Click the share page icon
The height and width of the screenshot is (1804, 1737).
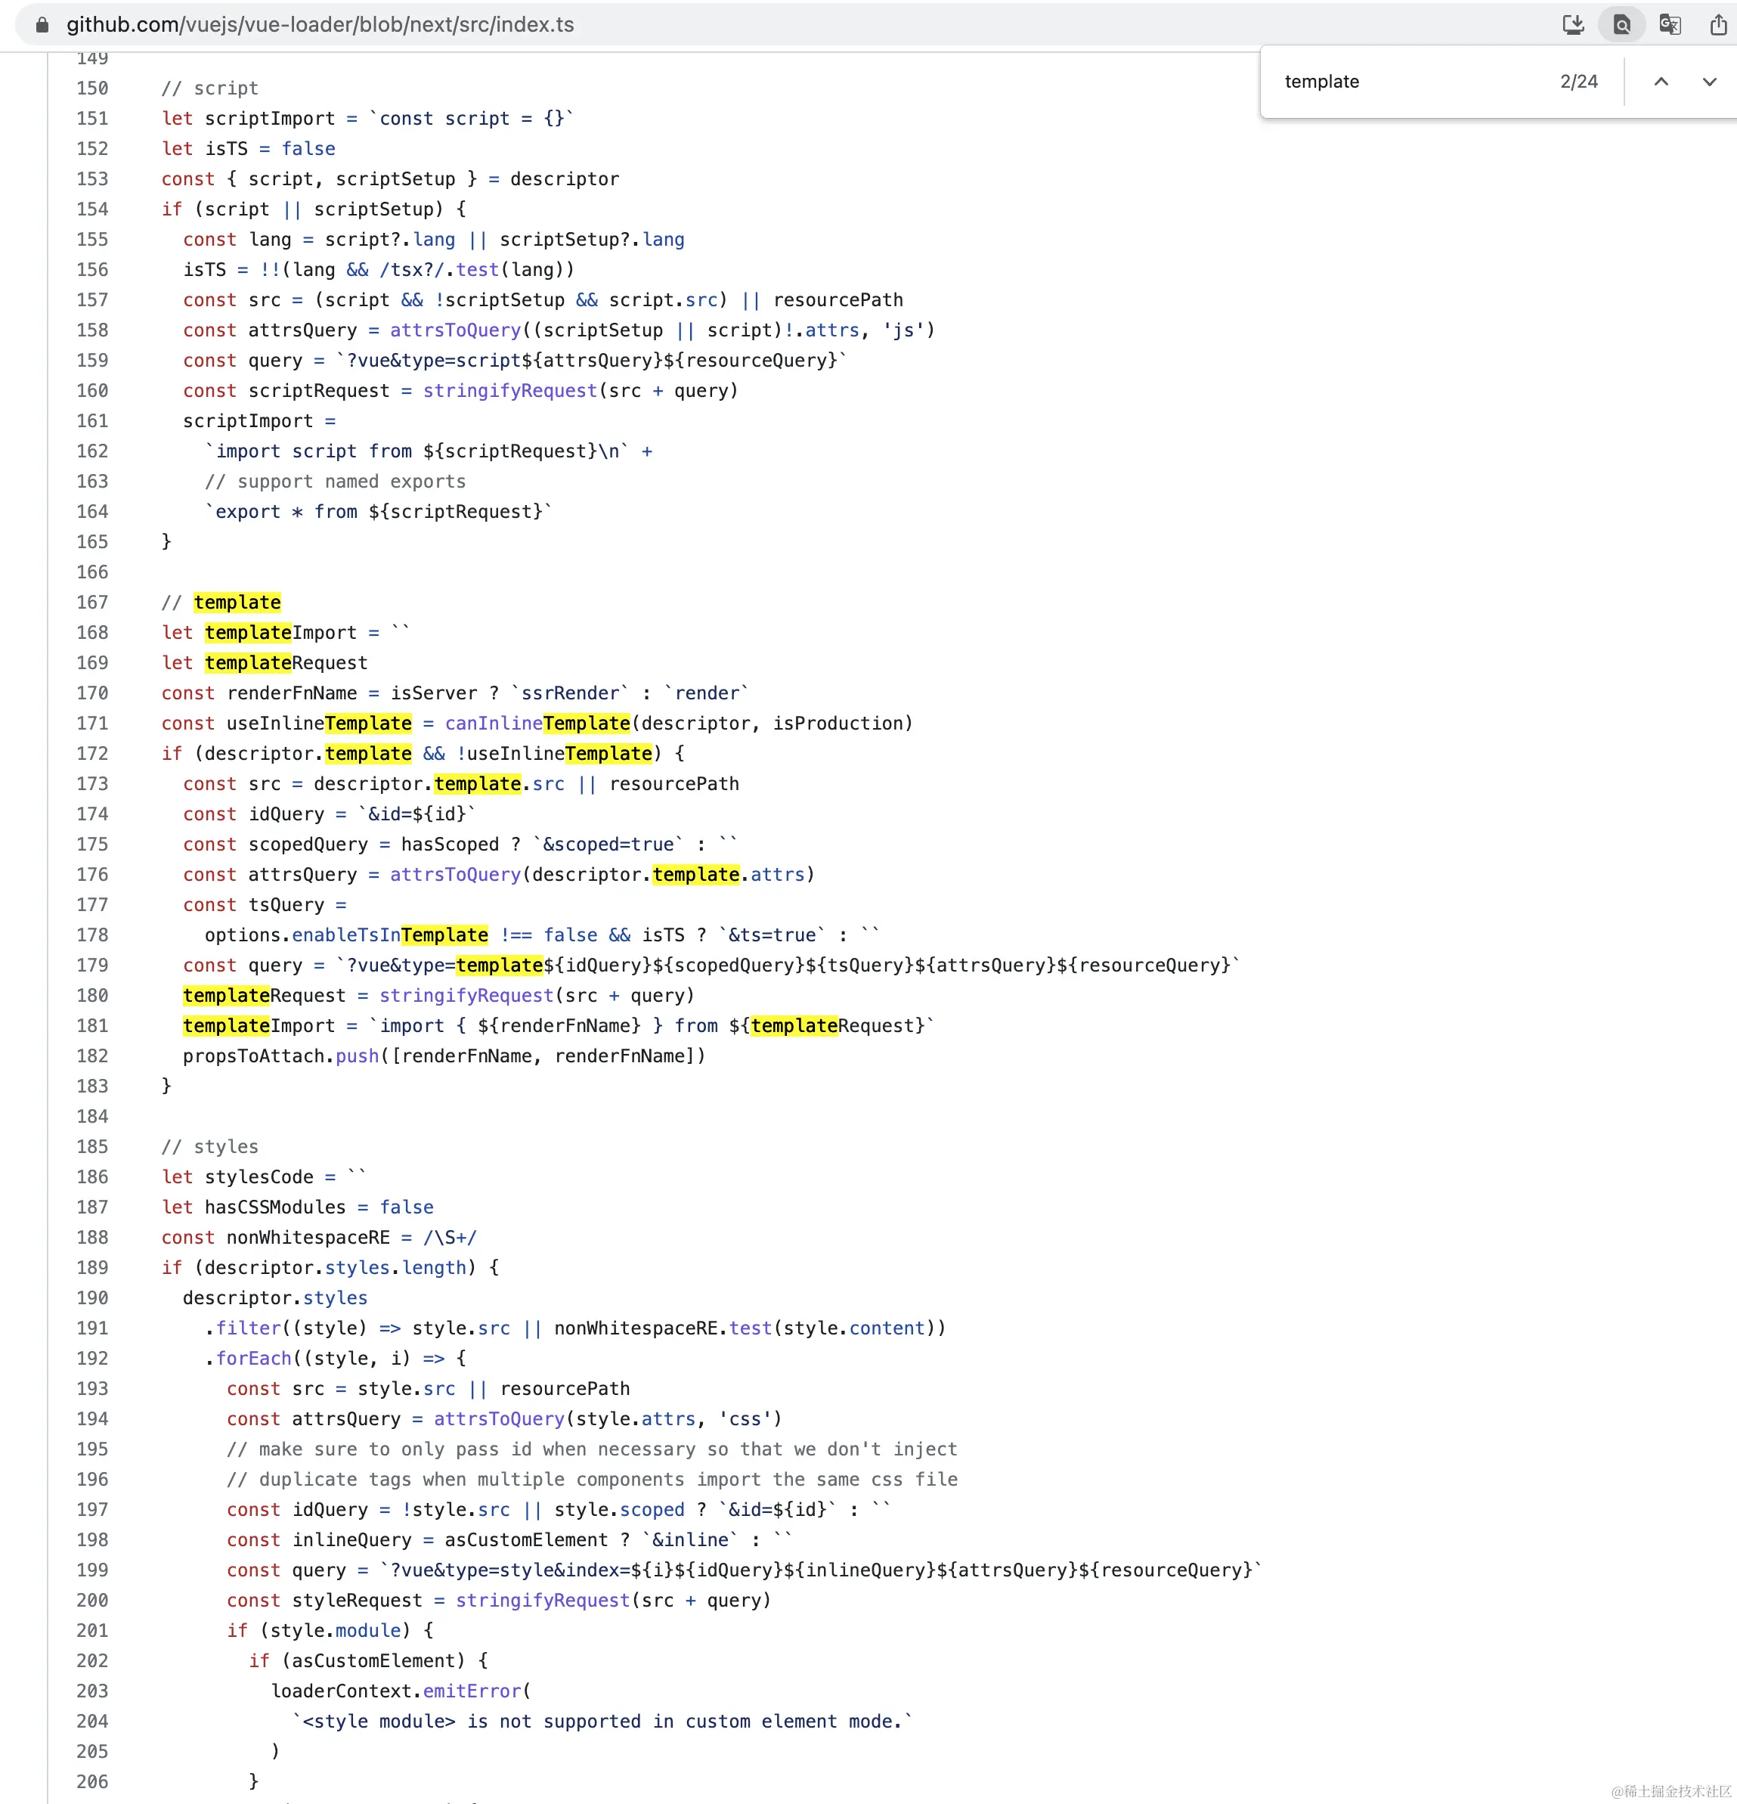coord(1717,25)
